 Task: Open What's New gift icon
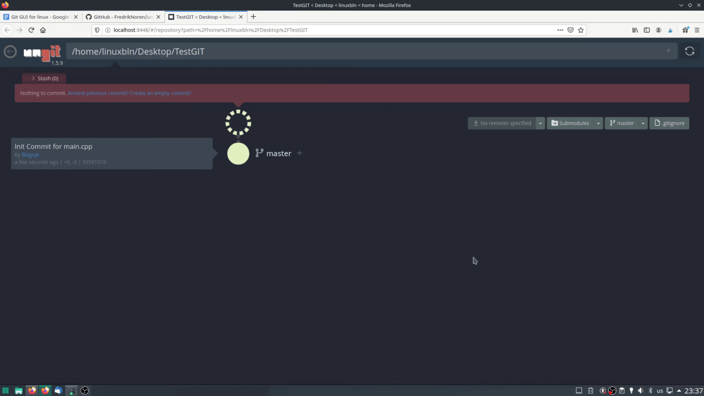pos(686,30)
